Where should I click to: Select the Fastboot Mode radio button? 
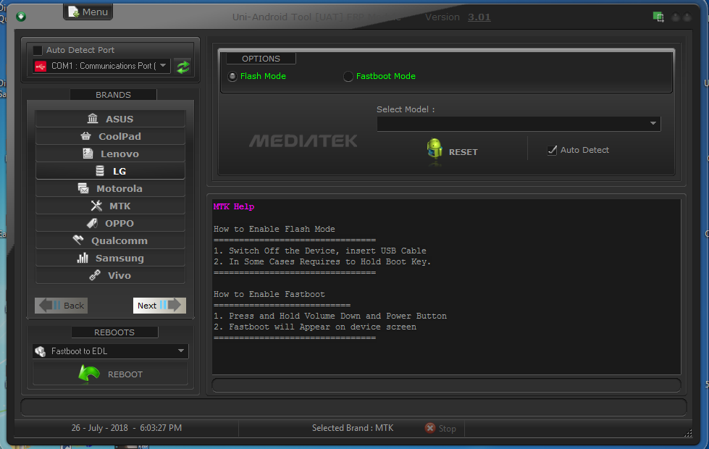348,76
